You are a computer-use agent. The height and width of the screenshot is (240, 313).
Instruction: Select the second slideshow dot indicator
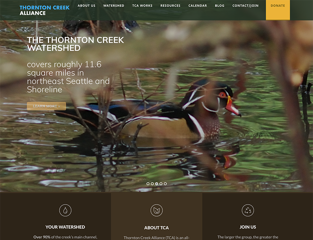152,184
